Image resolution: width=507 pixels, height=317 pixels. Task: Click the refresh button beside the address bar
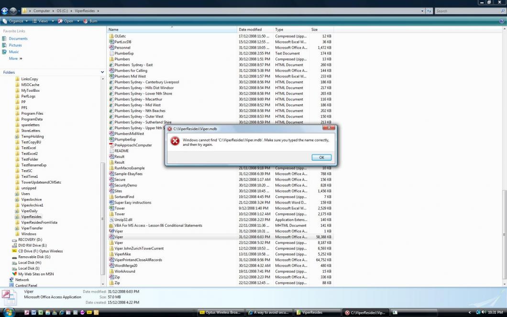tap(429, 11)
